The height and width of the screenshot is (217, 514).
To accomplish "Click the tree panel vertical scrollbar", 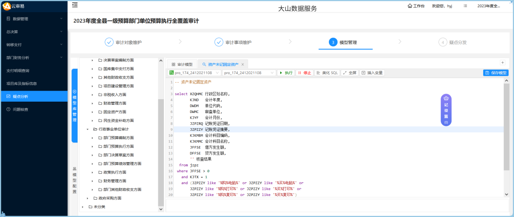I will coord(161,152).
